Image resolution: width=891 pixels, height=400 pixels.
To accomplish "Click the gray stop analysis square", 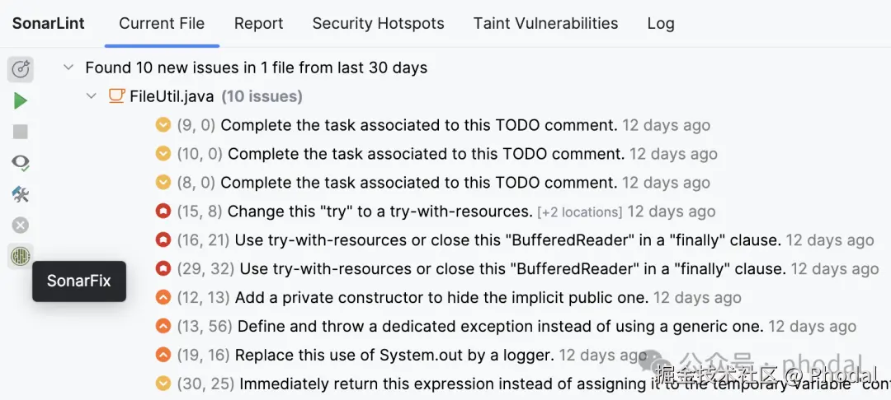I will click(21, 132).
